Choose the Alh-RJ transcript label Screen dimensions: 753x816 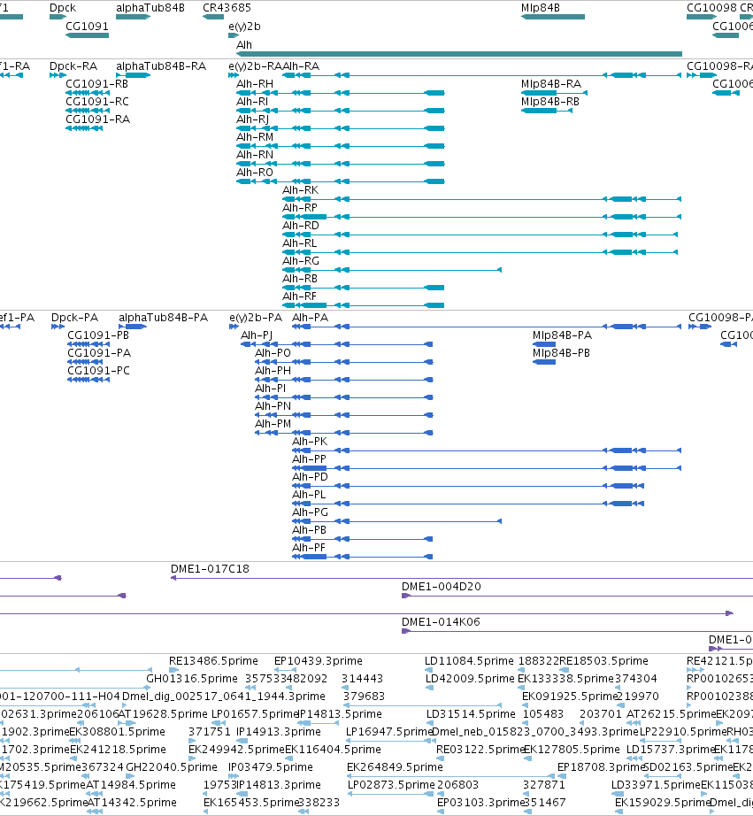252,119
